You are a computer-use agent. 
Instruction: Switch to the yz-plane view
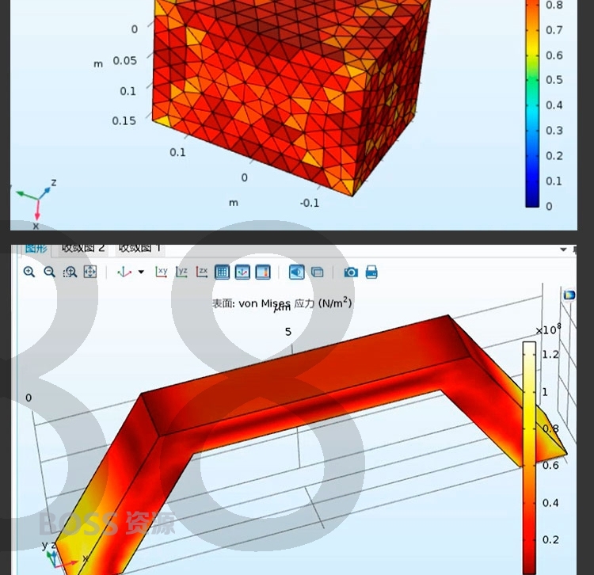[x=182, y=272]
